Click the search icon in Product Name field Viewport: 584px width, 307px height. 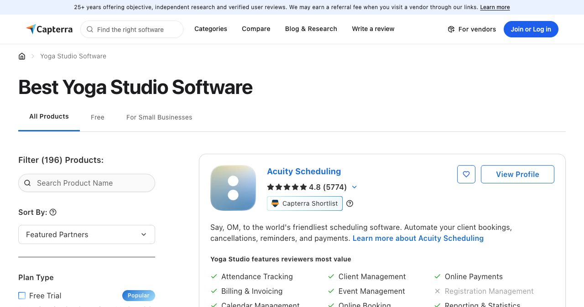(27, 183)
